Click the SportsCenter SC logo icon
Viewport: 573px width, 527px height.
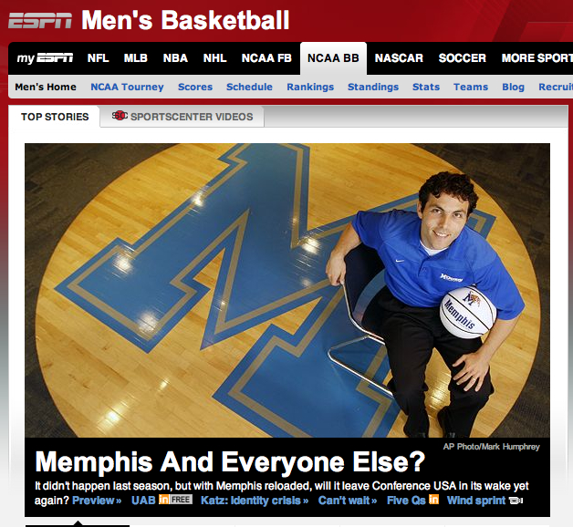[120, 116]
